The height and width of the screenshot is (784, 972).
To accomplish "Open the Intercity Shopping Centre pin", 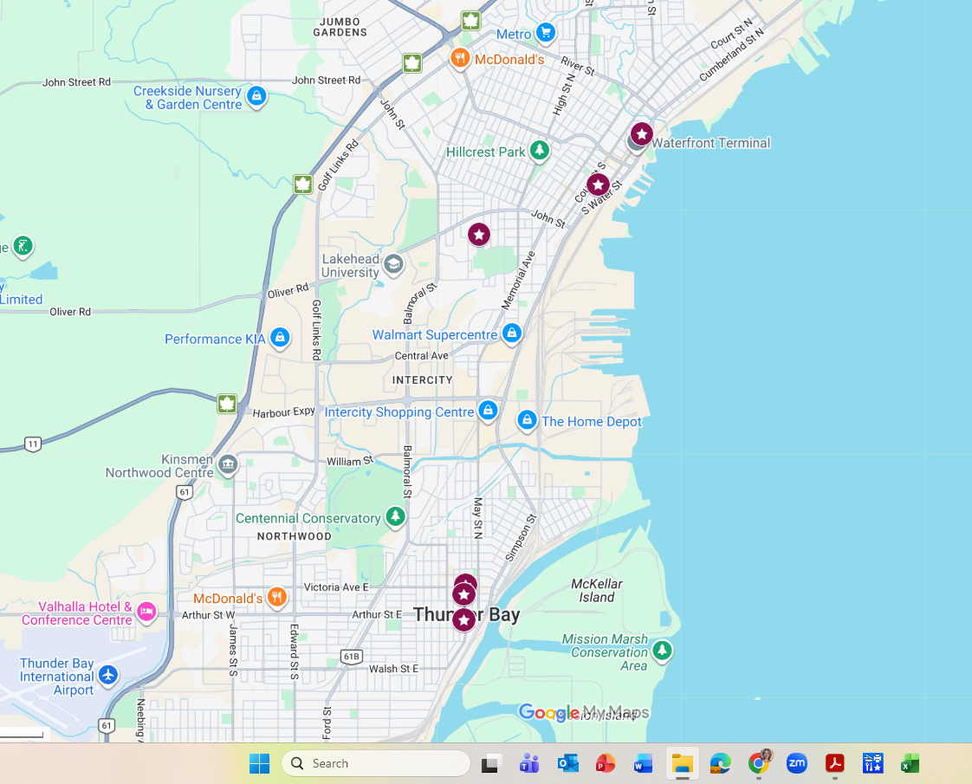I will (x=488, y=411).
